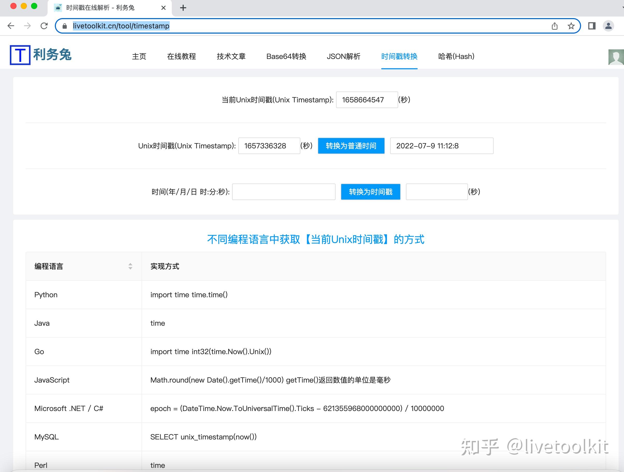Click the browser back arrow
This screenshot has width=624, height=472.
coord(11,26)
